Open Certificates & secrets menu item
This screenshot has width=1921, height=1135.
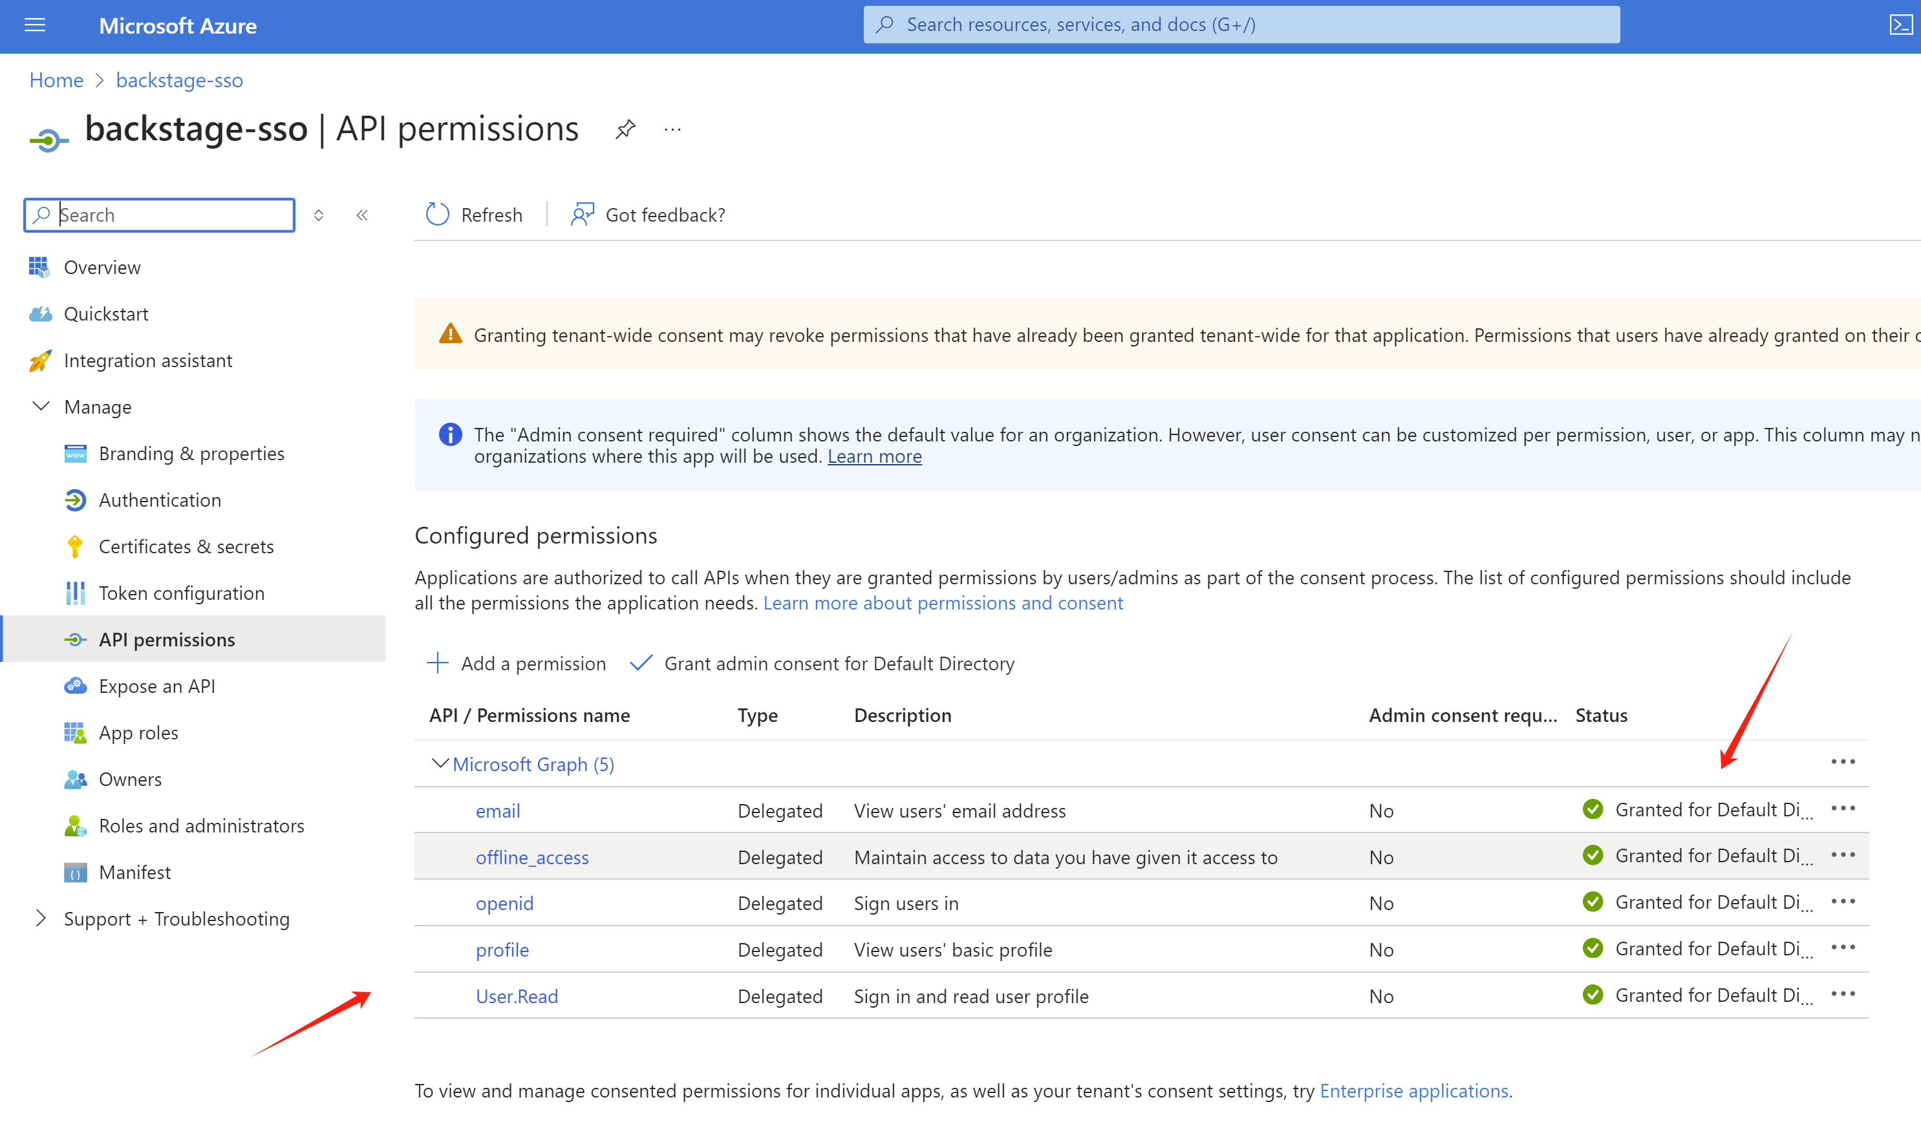point(186,546)
